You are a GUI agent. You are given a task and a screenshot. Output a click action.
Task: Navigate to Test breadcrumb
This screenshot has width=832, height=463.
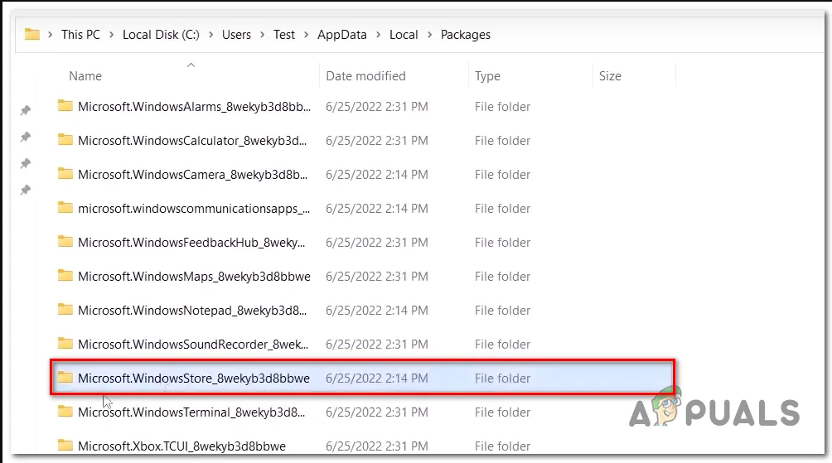click(284, 35)
